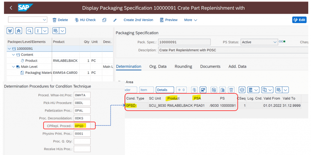The height and width of the screenshot is (155, 311).
Task: Click the copy record icon in Item Area
Action: click(x=214, y=90)
